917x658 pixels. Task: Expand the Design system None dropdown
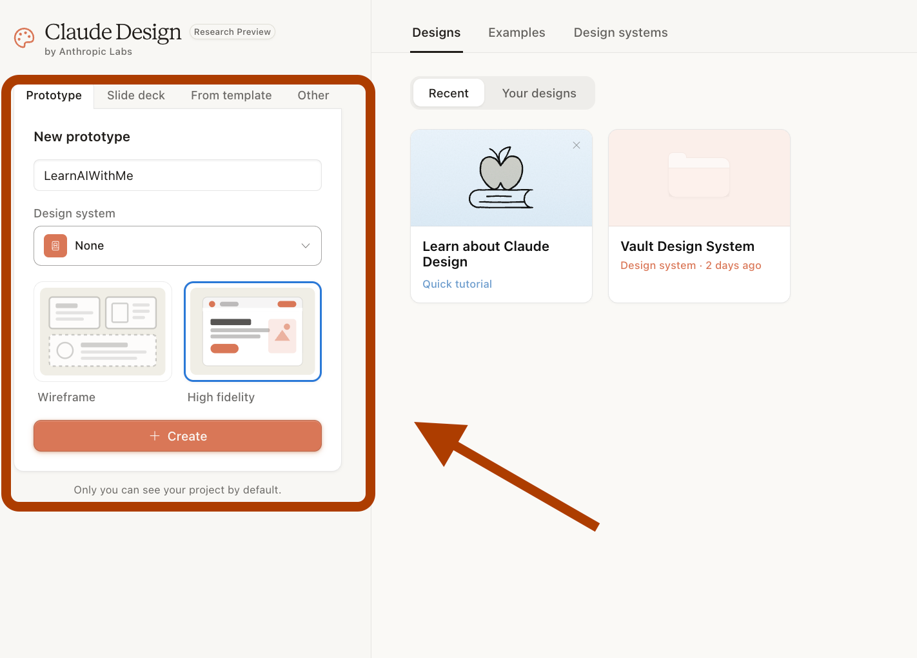[x=177, y=246]
